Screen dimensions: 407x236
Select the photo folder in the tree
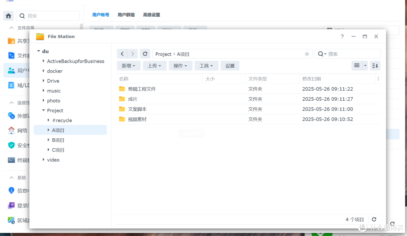54,100
